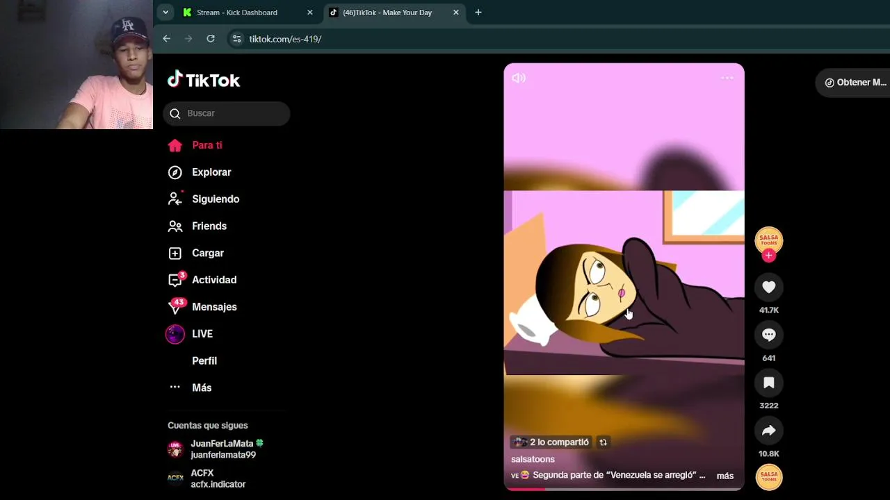This screenshot has width=890, height=500.
Task: Open the Para ti feed
Action: coord(207,145)
